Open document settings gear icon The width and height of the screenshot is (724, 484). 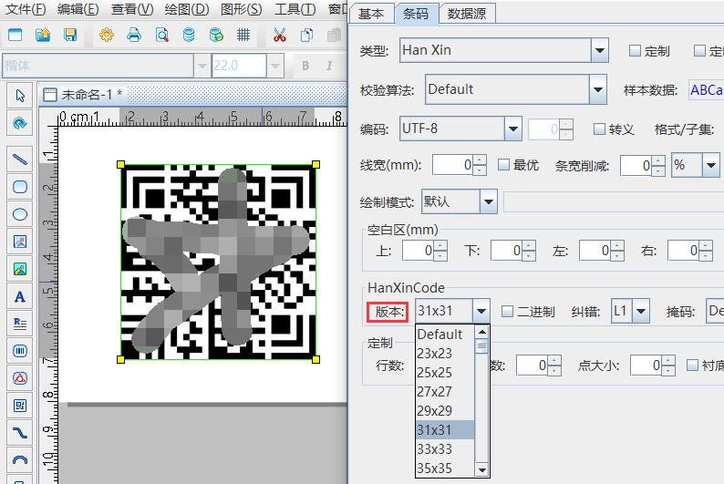coord(107,35)
